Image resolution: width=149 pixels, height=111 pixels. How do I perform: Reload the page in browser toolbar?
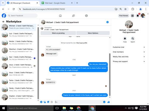[14, 9]
